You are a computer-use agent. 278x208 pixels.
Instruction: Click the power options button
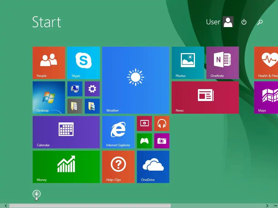244,22
